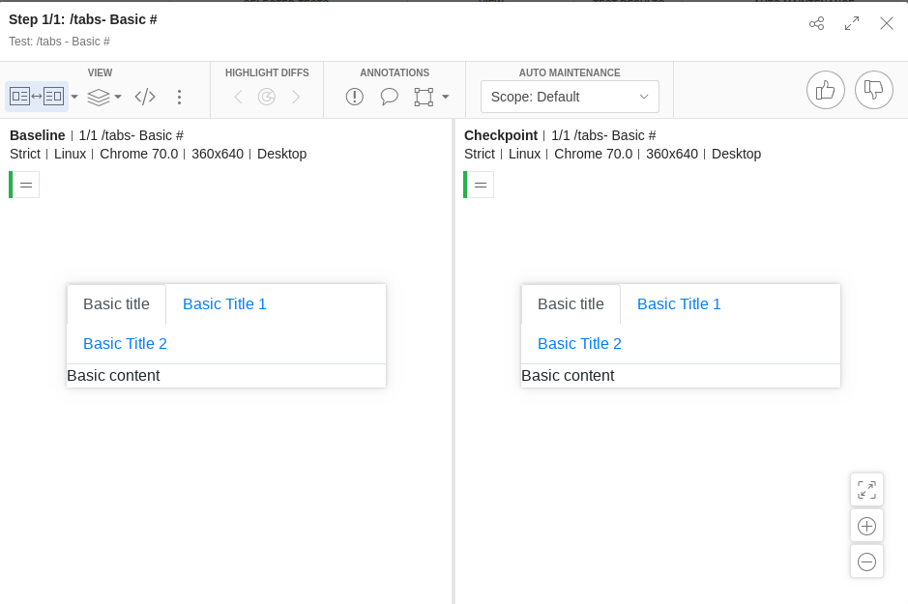Screen dimensions: 908x604
Task: Click the code view icon
Action: (x=145, y=97)
